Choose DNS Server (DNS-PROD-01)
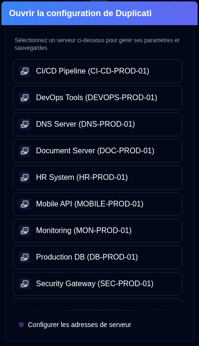The height and width of the screenshot is (346, 199). (x=98, y=124)
